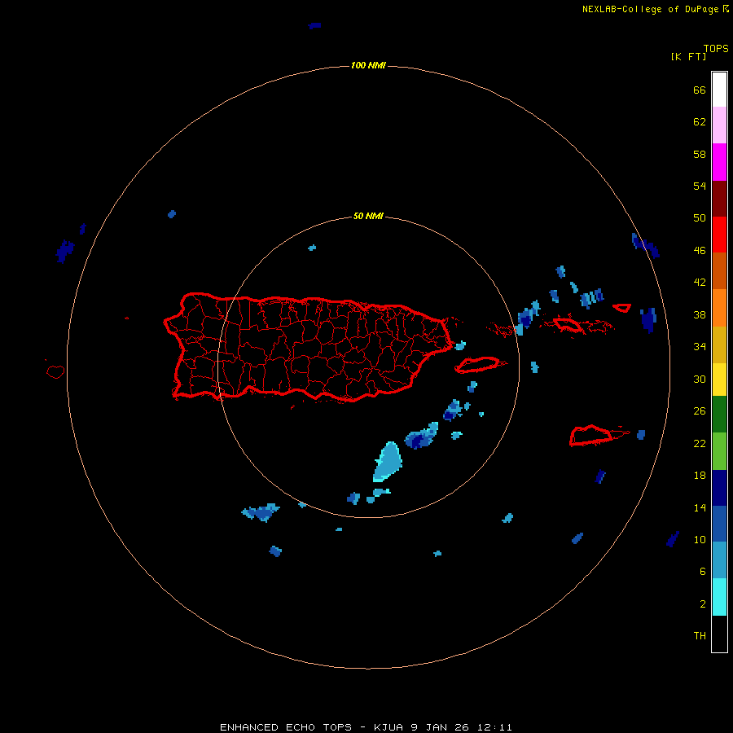Screen dimensions: 733x733
Task: Click the legend value 62
Action: pyautogui.click(x=700, y=122)
